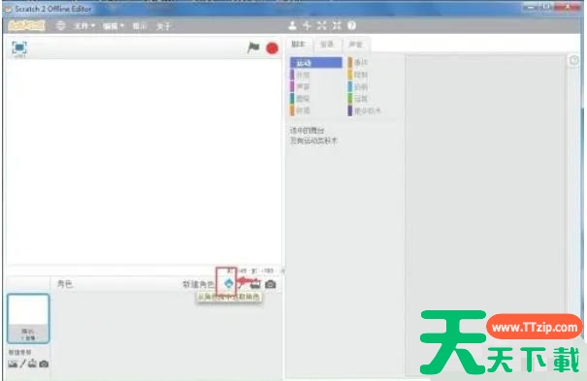Screen dimensions: 587x381
Task: Select the blue 运动 (Motion) block category
Action: point(316,62)
